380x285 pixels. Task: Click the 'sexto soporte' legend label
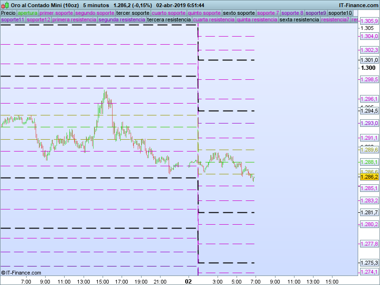pyautogui.click(x=239, y=13)
